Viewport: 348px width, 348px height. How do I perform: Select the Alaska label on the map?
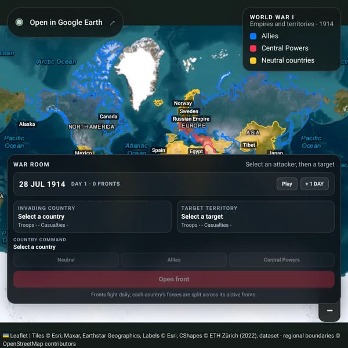[27, 124]
